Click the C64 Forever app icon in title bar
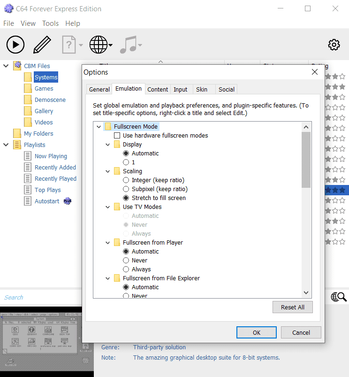 [x=9, y=8]
